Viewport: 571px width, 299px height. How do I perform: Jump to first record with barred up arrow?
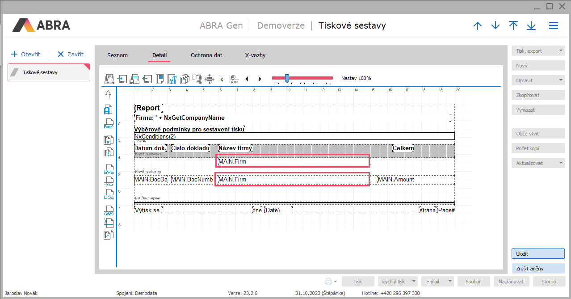click(x=513, y=25)
